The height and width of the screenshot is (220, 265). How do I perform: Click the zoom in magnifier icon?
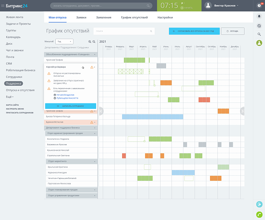(90, 42)
